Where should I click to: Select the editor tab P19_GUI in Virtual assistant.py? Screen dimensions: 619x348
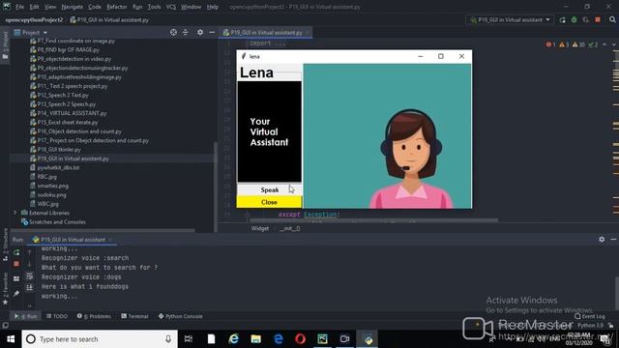(x=266, y=33)
